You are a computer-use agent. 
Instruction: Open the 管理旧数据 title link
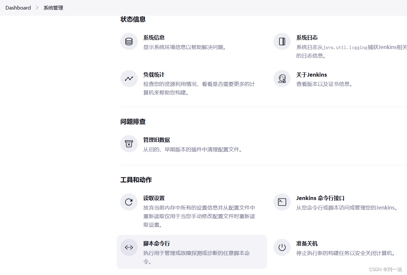(x=156, y=140)
